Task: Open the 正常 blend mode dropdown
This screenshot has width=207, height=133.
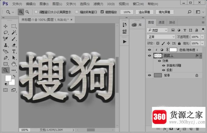Action: [161, 37]
